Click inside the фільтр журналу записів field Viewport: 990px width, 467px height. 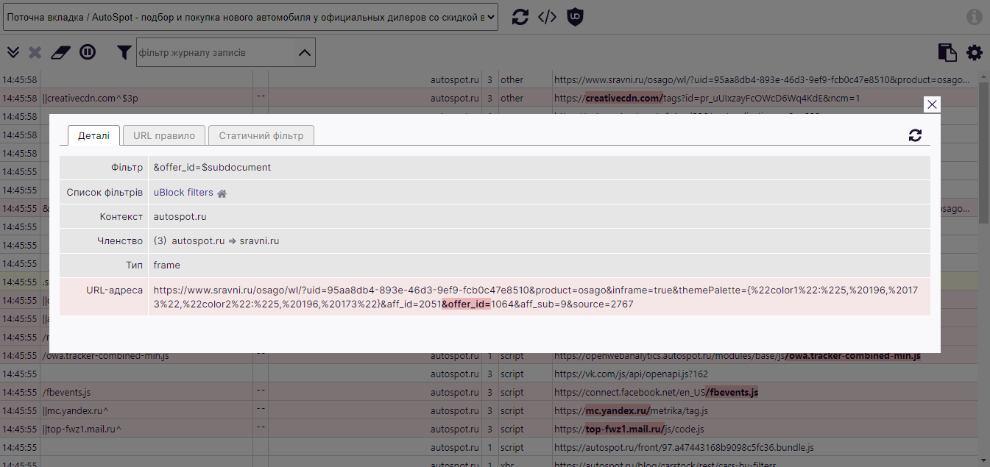[213, 51]
